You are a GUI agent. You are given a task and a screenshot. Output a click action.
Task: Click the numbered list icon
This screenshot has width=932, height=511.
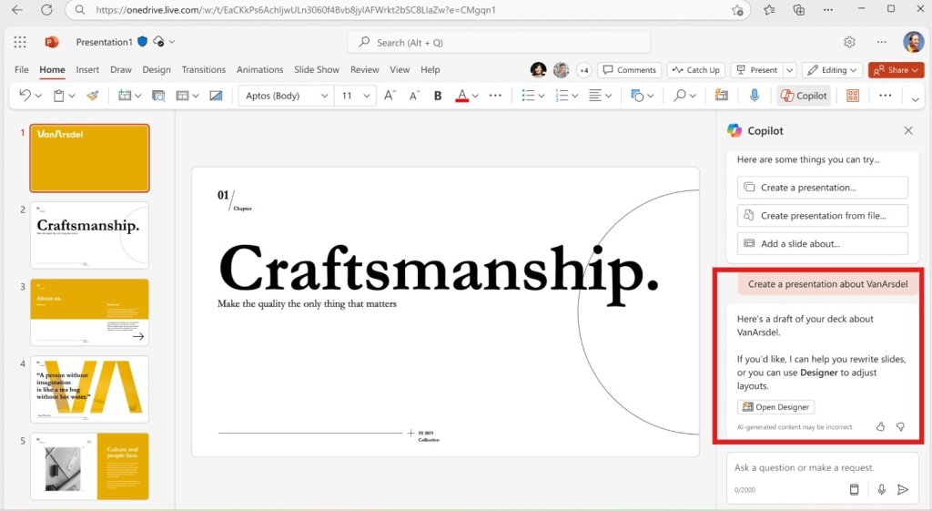pos(561,95)
